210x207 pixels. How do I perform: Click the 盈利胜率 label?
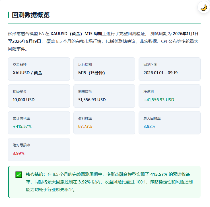click(x=85, y=118)
